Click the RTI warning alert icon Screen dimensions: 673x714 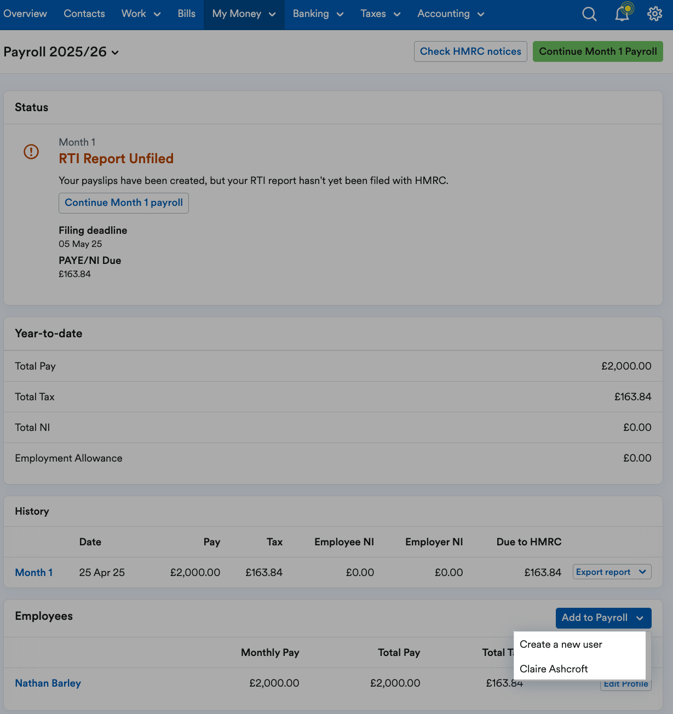pyautogui.click(x=31, y=152)
